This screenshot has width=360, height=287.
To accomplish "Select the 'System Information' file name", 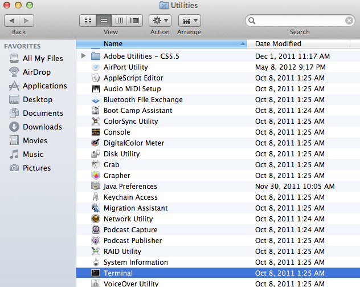I will (x=136, y=262).
